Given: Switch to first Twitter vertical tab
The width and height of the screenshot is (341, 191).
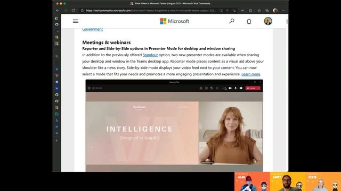Looking at the screenshot, I should pyautogui.click(x=57, y=70).
